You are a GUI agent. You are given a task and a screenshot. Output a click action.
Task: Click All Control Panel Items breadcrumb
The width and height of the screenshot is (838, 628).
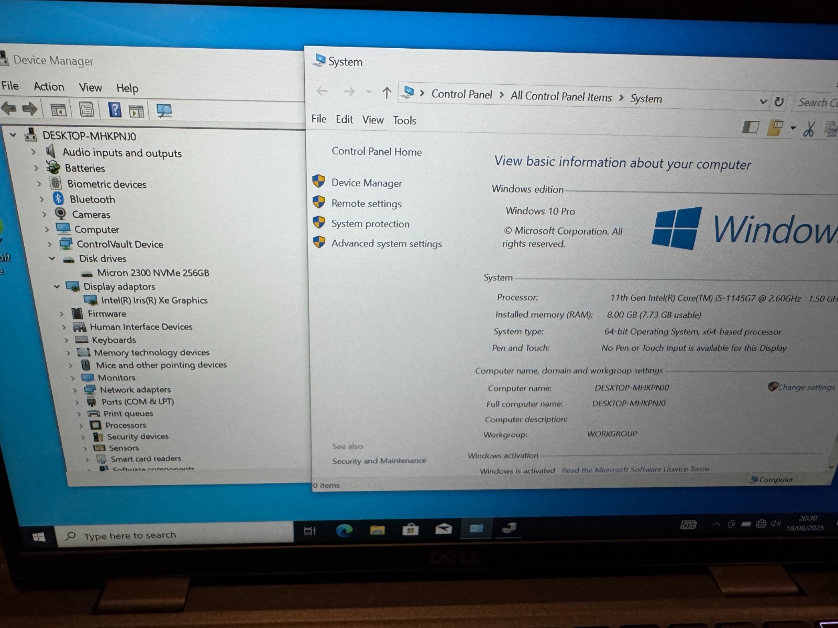tap(561, 96)
